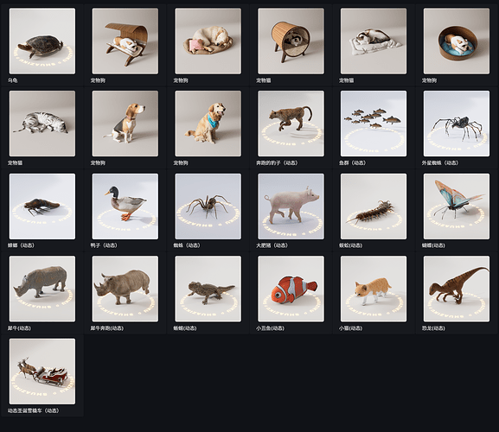Select dog sleeping on curved wooden bench thumbnail
The image size is (499, 432).
point(125,41)
